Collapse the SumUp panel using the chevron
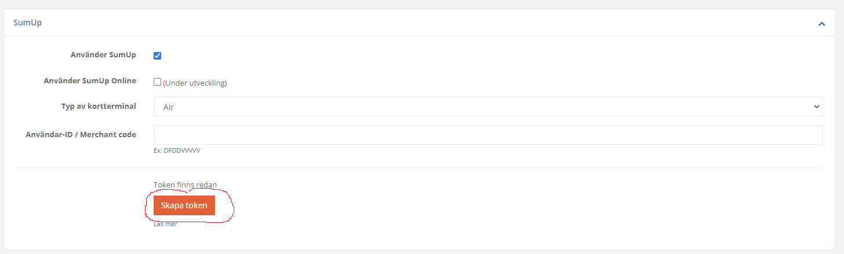This screenshot has height=254, width=844. point(821,24)
